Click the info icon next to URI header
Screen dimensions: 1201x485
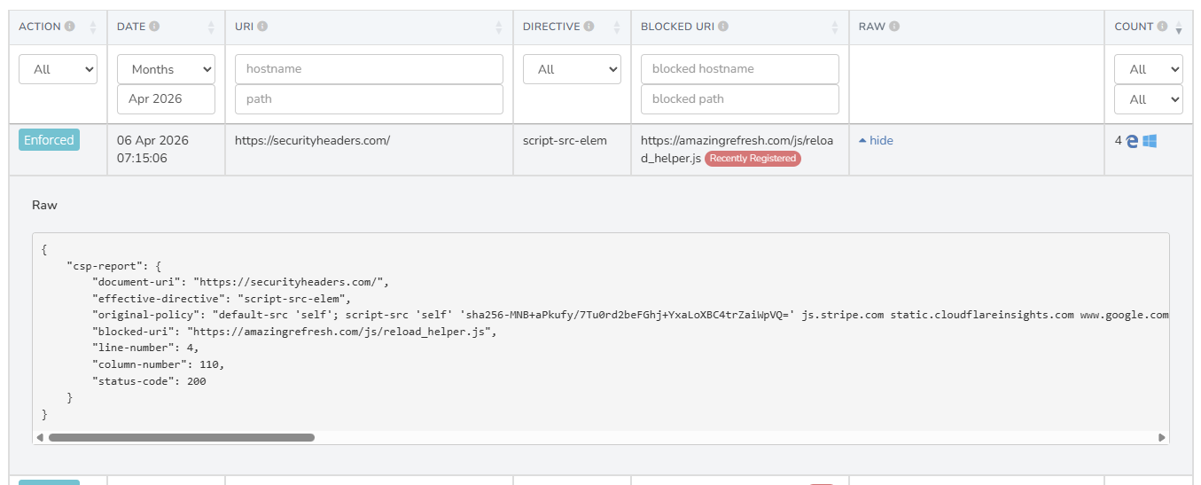coord(262,27)
